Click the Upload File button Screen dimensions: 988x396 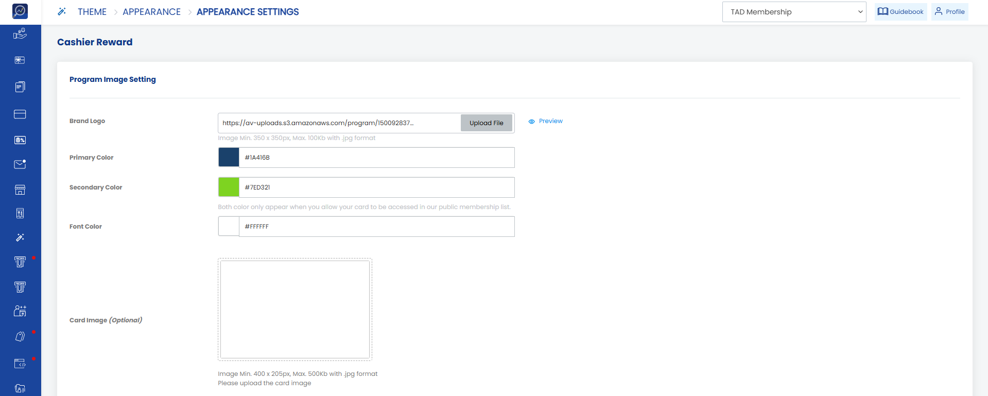[487, 123]
